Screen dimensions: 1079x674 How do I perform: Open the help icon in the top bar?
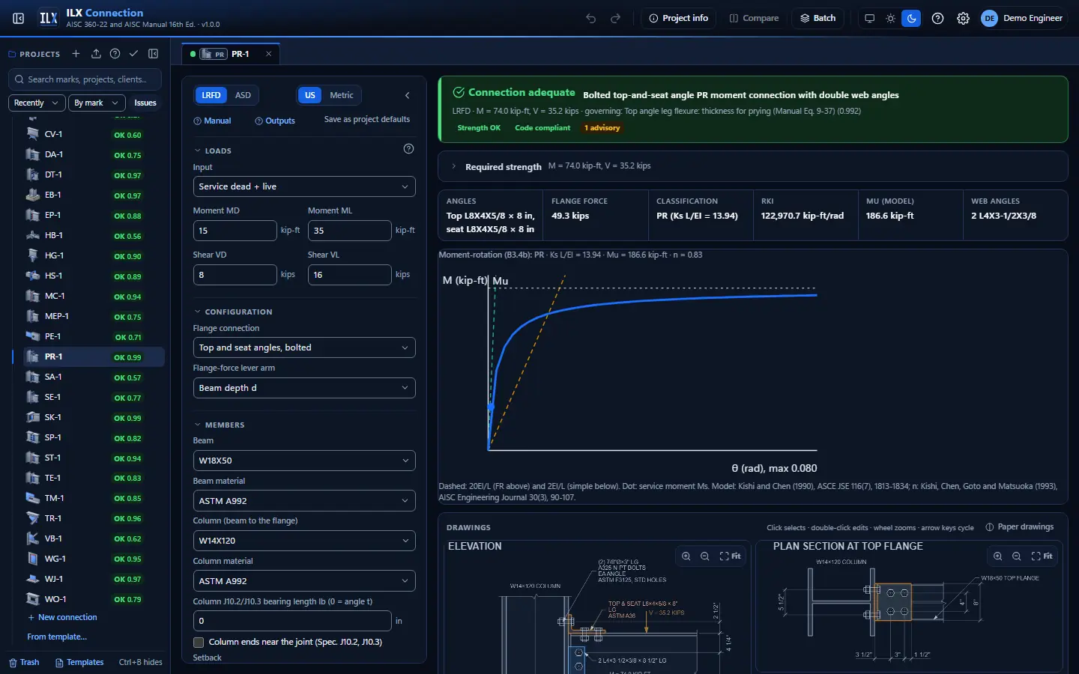click(x=937, y=18)
